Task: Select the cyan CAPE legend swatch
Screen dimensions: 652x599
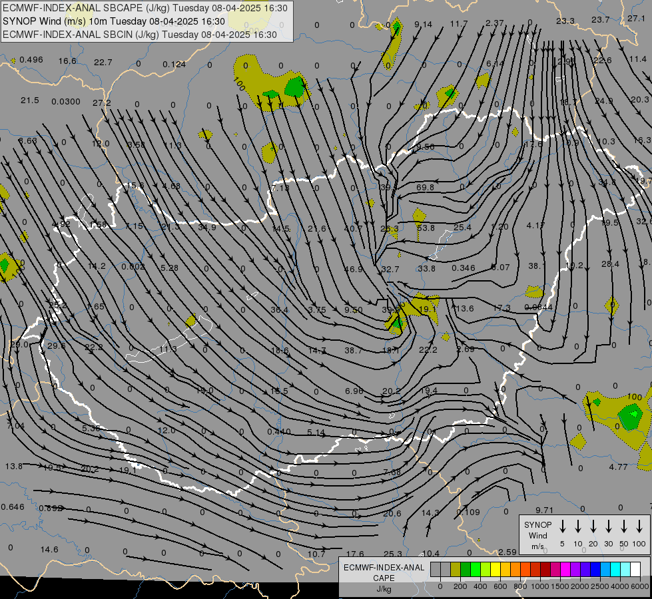Action: click(615, 570)
